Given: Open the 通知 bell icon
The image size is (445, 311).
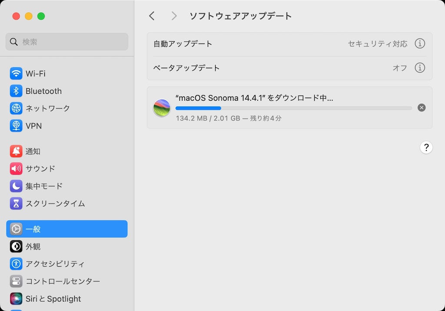Looking at the screenshot, I should tap(16, 151).
